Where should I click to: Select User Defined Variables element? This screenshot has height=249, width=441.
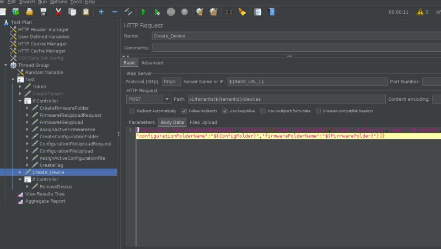pyautogui.click(x=44, y=36)
